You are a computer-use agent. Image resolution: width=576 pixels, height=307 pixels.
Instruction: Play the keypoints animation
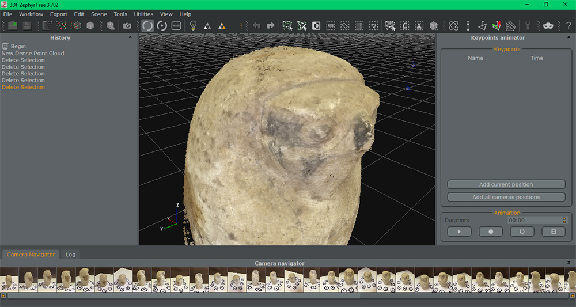[x=459, y=232]
